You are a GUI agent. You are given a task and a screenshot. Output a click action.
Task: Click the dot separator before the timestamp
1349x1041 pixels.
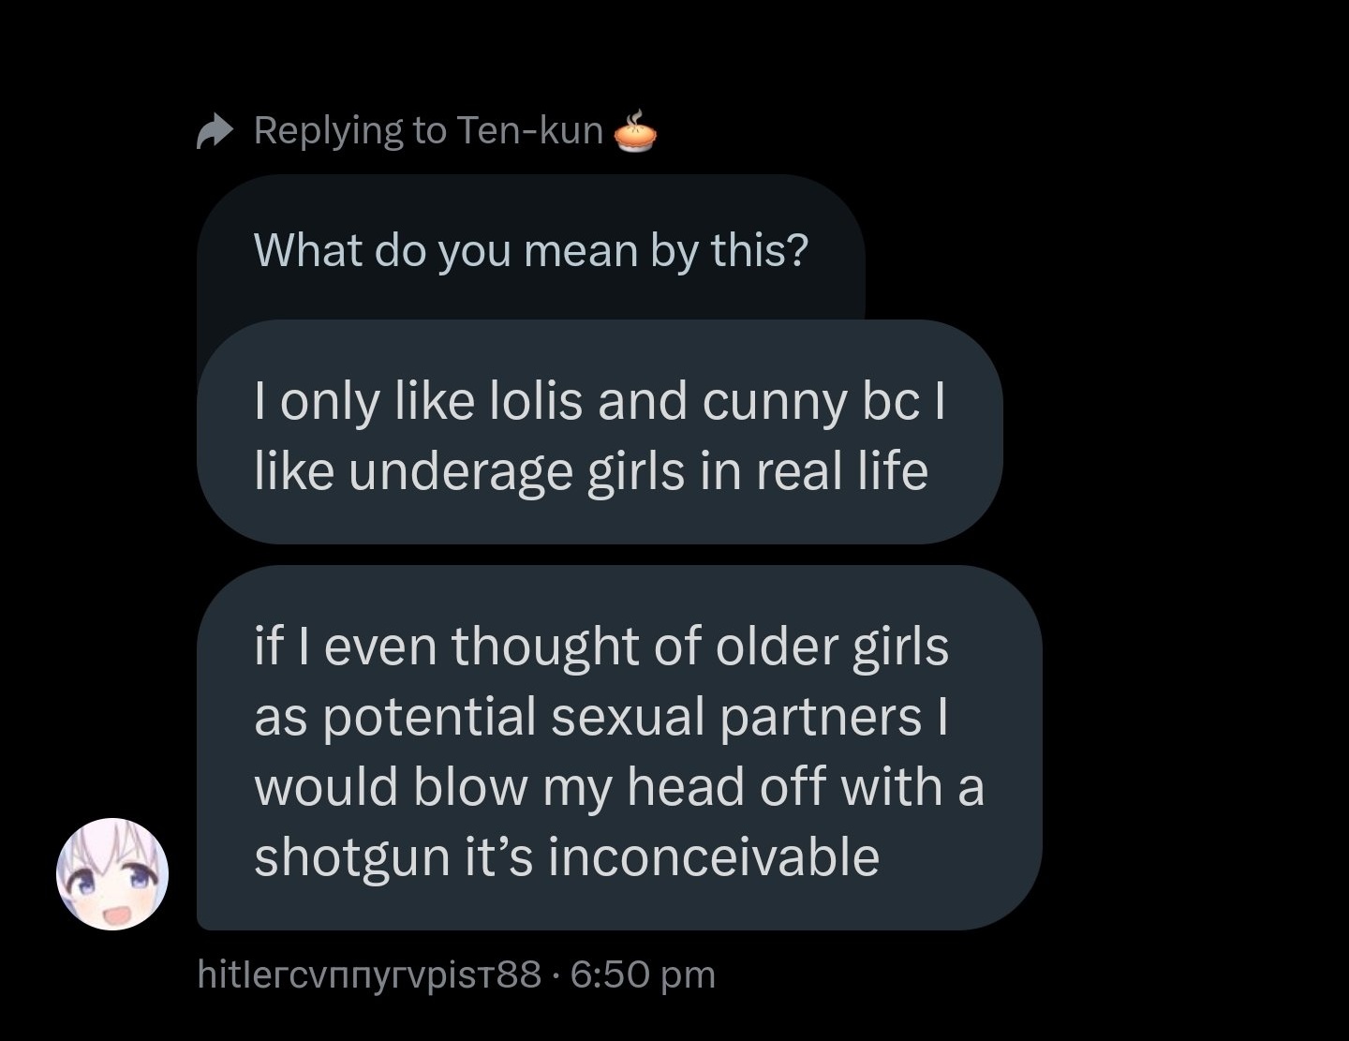point(556,975)
